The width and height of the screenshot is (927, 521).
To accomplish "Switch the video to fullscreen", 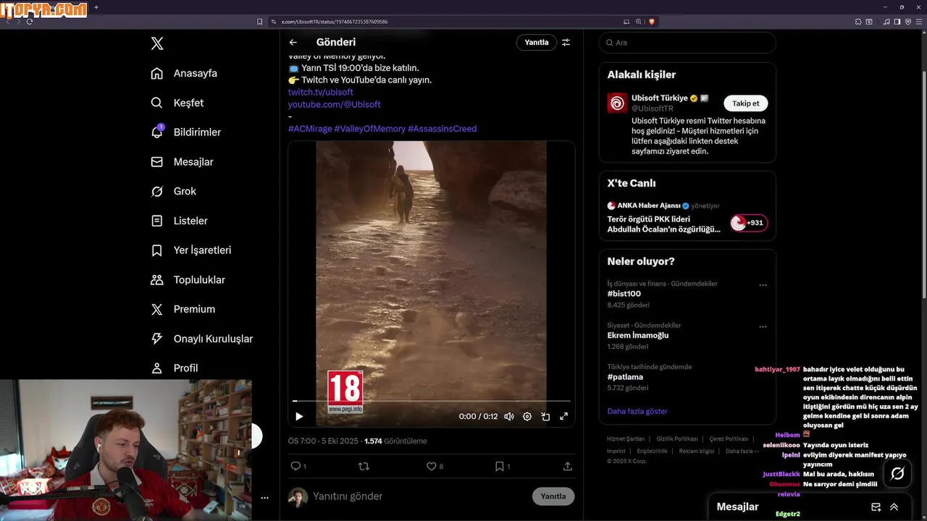I will (564, 416).
